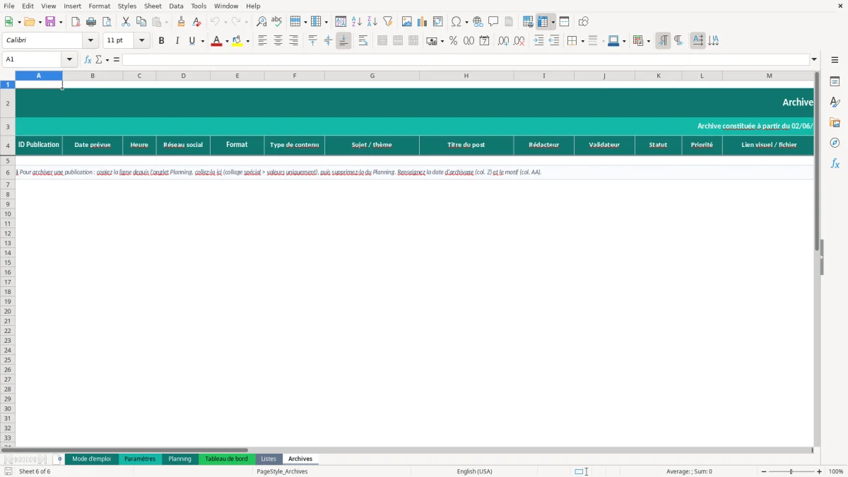Clear direct formatting
848x477 pixels.
coord(196,22)
